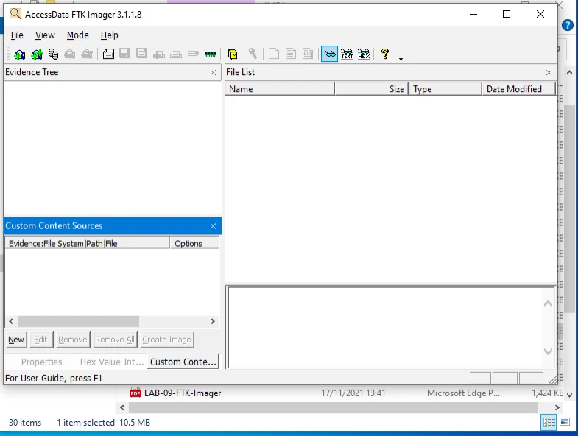
Task: Click the Custom Content Sources horizontal scrollbar
Action: (78, 321)
